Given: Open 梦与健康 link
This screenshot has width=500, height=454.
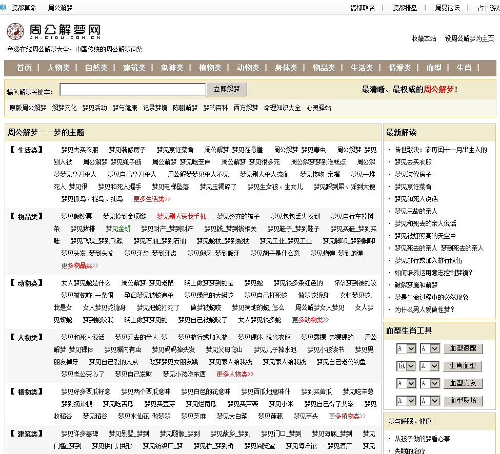Looking at the screenshot, I should (125, 108).
